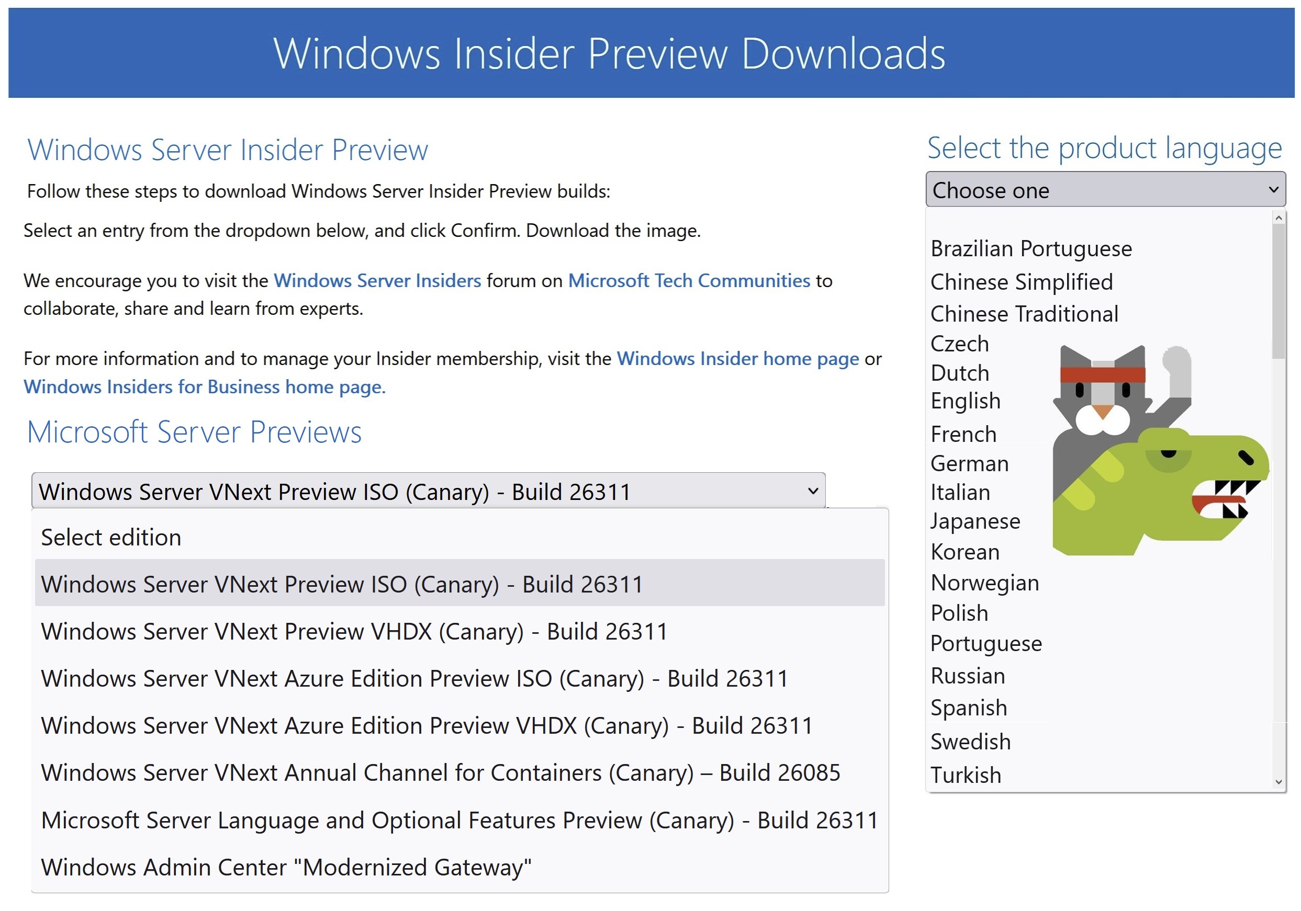
Task: Select Turkish in the language list
Action: point(966,775)
